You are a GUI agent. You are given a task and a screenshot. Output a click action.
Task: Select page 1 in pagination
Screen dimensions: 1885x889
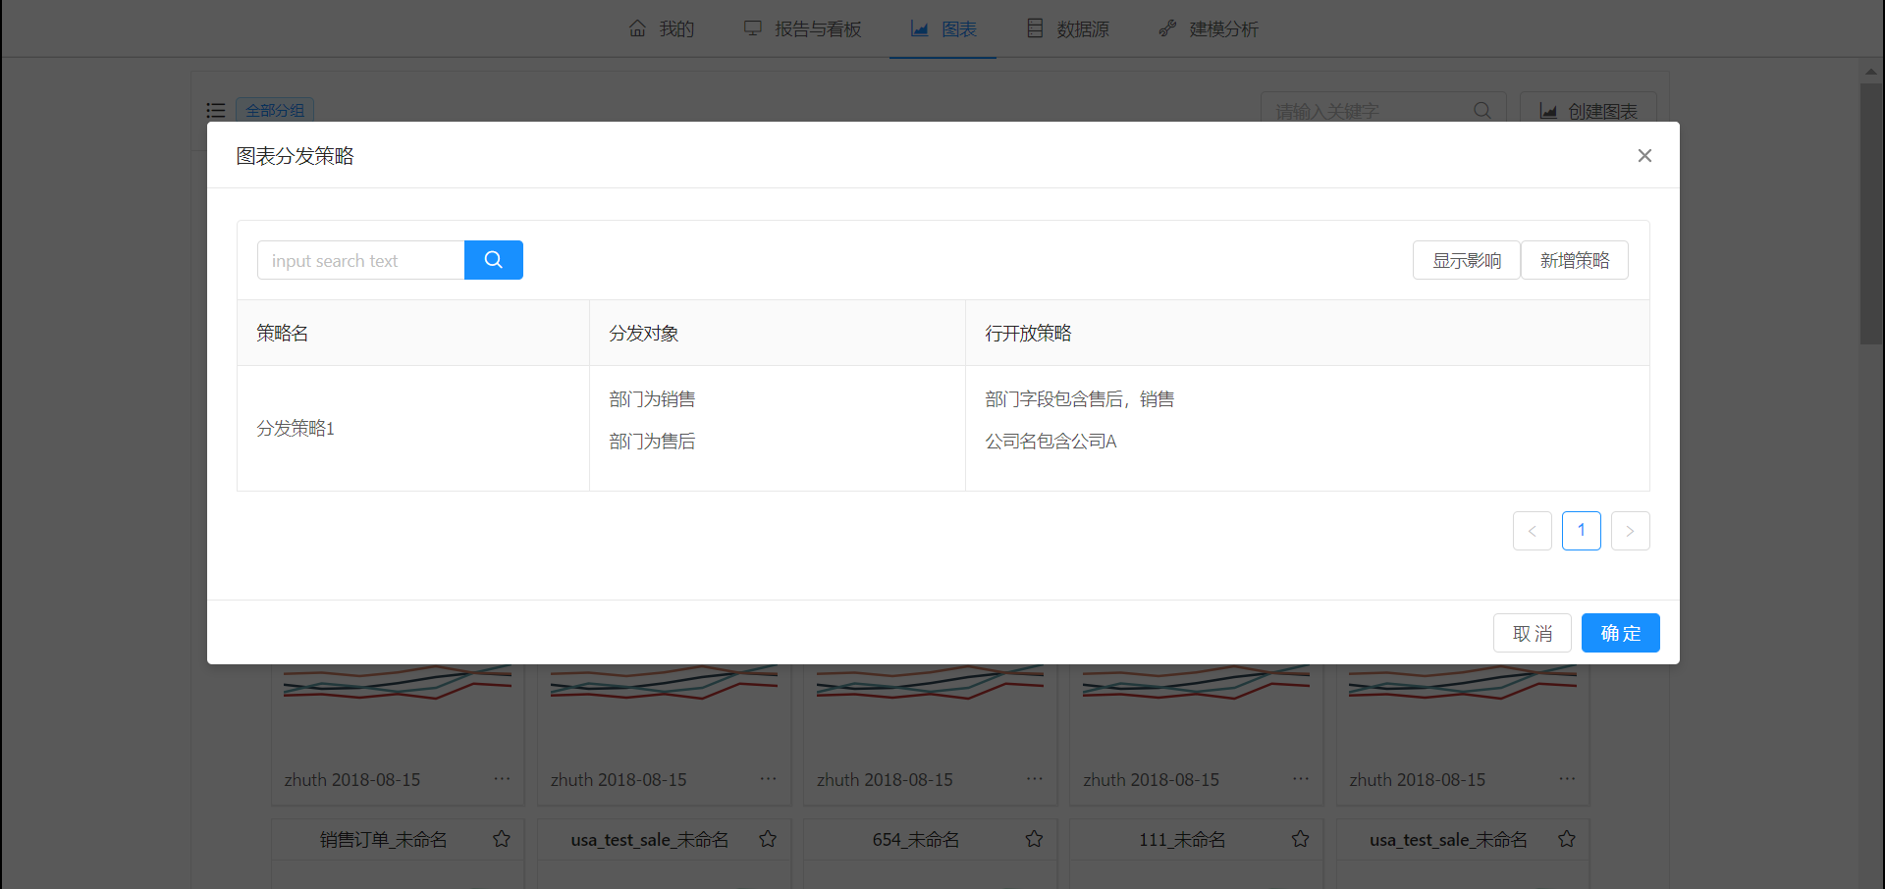tap(1581, 531)
